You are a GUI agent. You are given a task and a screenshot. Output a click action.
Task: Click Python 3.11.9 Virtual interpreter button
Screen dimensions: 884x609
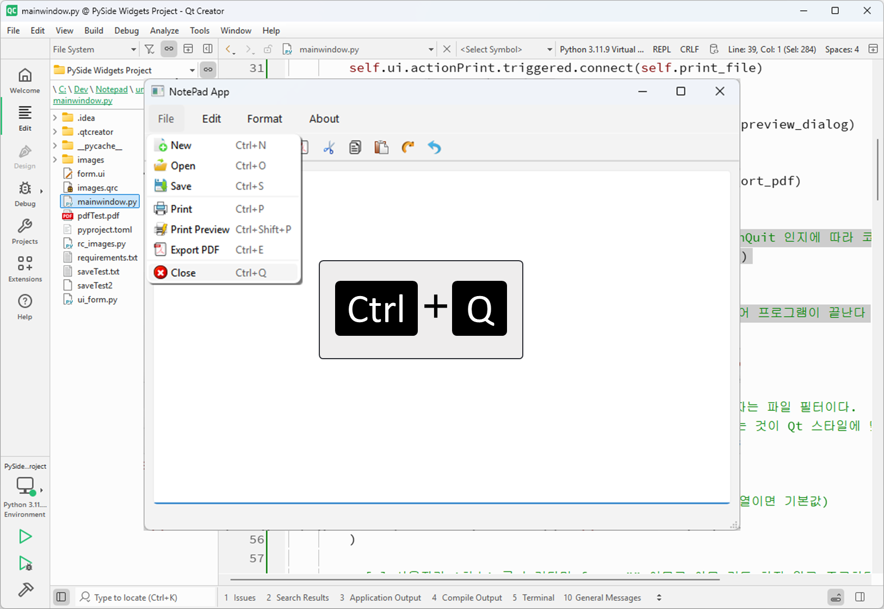pos(602,49)
